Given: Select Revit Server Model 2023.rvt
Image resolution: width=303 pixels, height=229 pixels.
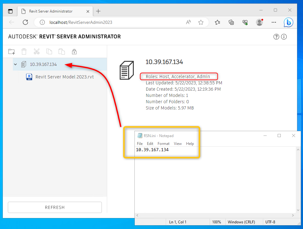Looking at the screenshot, I should pos(65,77).
